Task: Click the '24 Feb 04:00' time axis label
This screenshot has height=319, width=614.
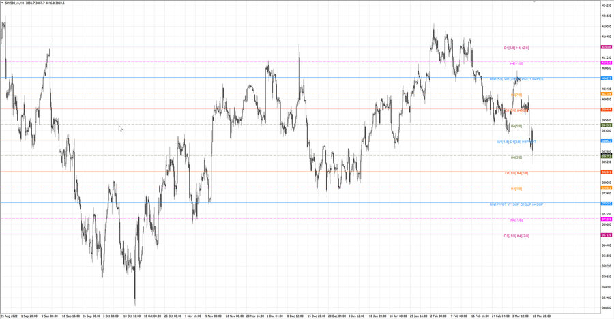Action: (501, 316)
